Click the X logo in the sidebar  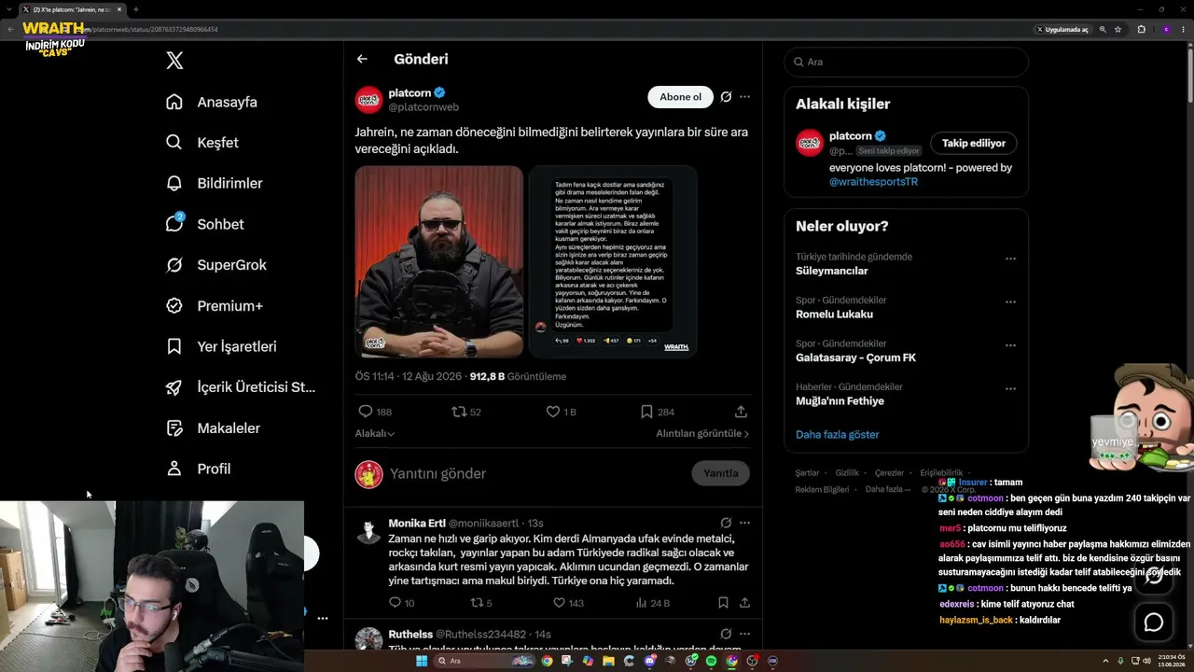pyautogui.click(x=174, y=61)
